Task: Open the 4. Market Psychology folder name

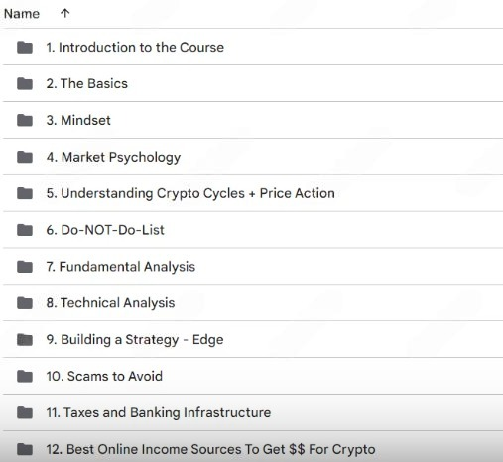Action: 113,158
